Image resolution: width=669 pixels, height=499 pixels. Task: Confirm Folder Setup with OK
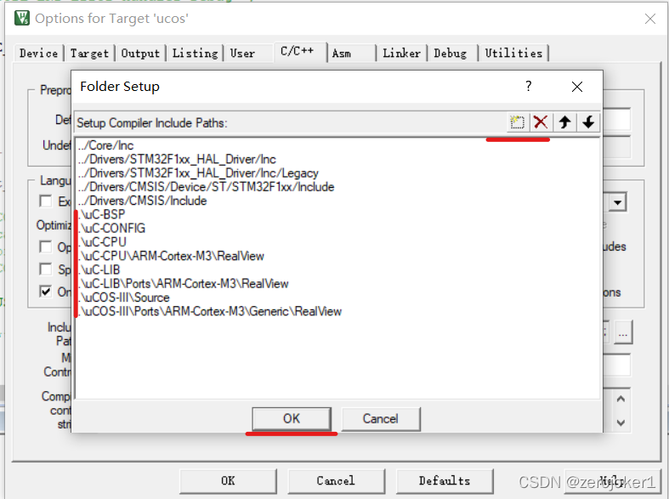click(292, 419)
